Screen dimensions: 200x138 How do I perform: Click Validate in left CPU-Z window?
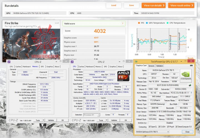click(51, 120)
